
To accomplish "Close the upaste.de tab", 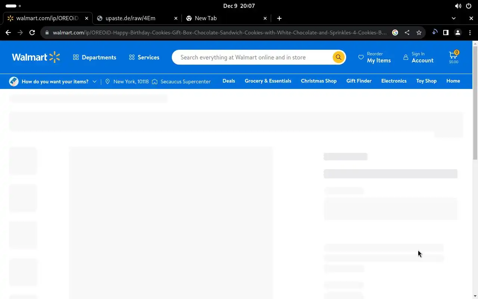I will 176,18.
